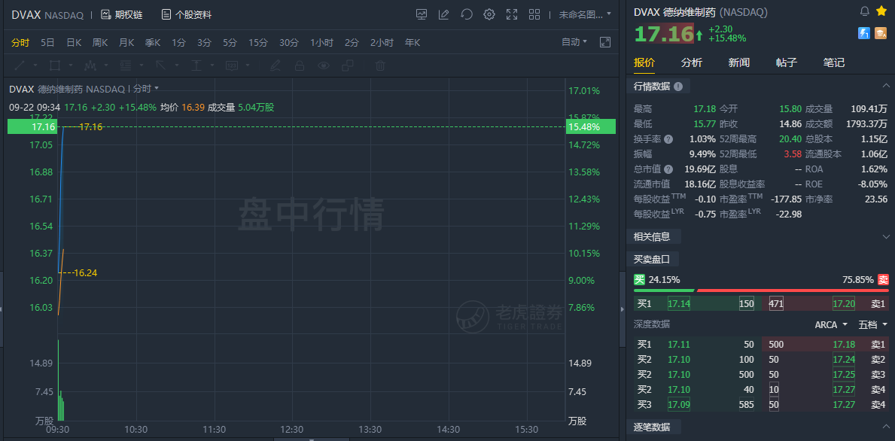The image size is (895, 441).
Task: Click the price alert bell icon
Action: pyautogui.click(x=865, y=12)
